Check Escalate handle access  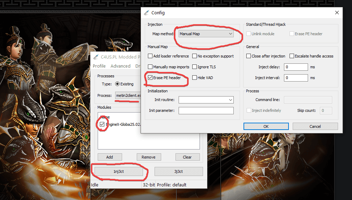pyautogui.click(x=292, y=56)
